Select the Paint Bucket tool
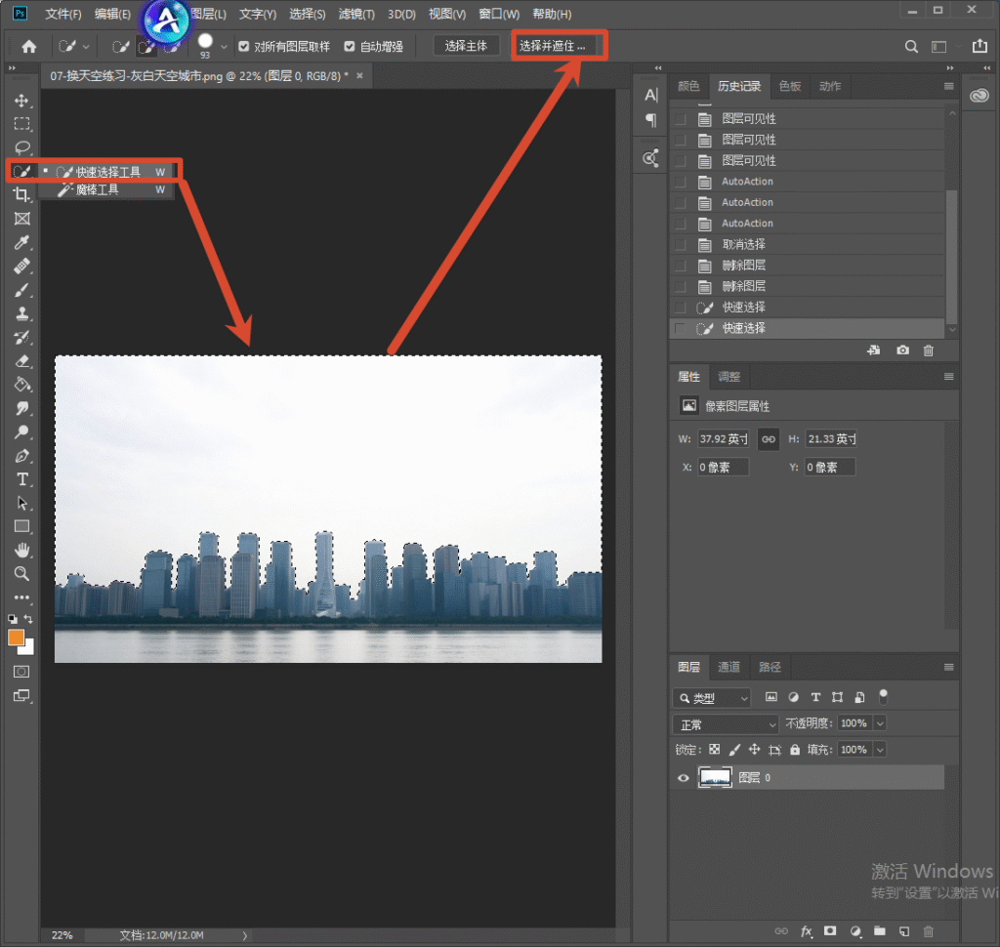Image resolution: width=1000 pixels, height=947 pixels. click(21, 386)
